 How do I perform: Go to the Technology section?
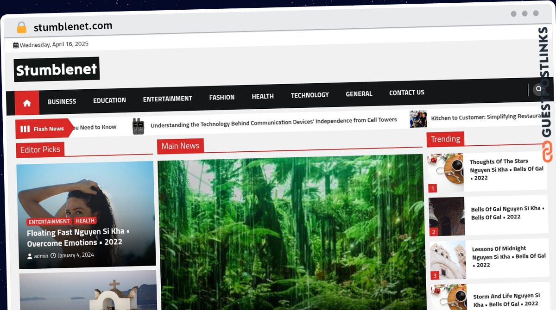click(310, 95)
